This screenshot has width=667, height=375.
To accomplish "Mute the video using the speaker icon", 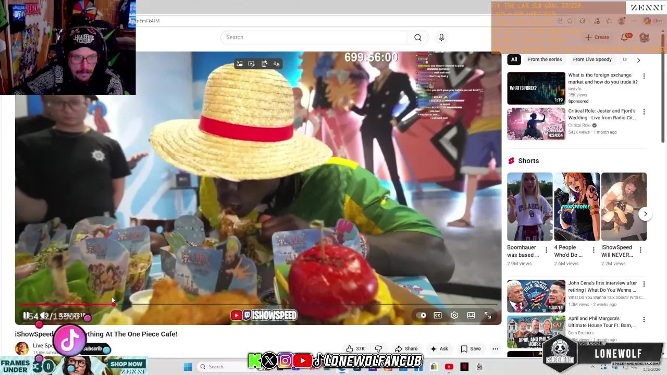I will point(44,316).
